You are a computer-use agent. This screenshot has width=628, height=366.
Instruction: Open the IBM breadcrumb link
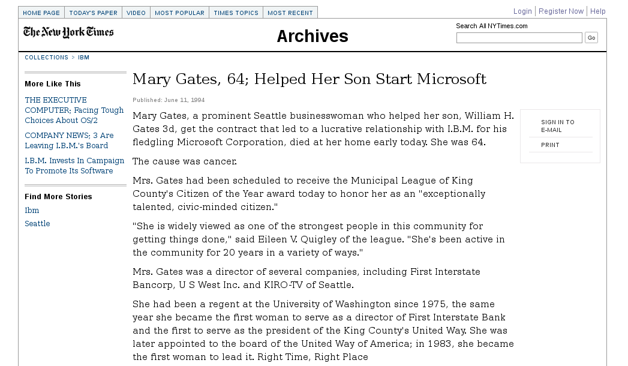(83, 58)
